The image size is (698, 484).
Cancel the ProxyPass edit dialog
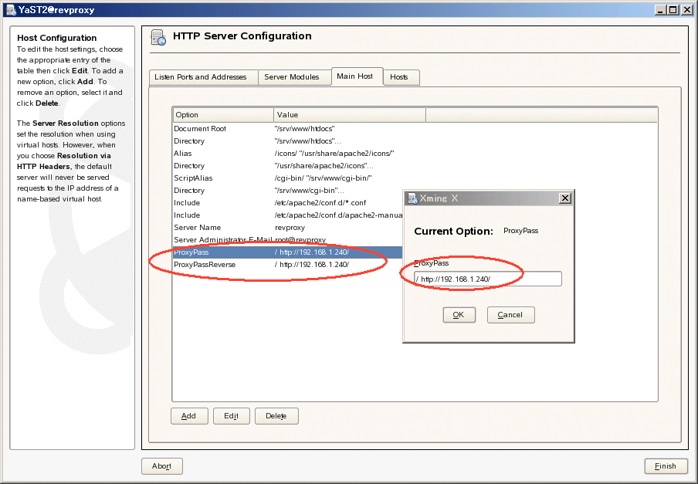[510, 315]
